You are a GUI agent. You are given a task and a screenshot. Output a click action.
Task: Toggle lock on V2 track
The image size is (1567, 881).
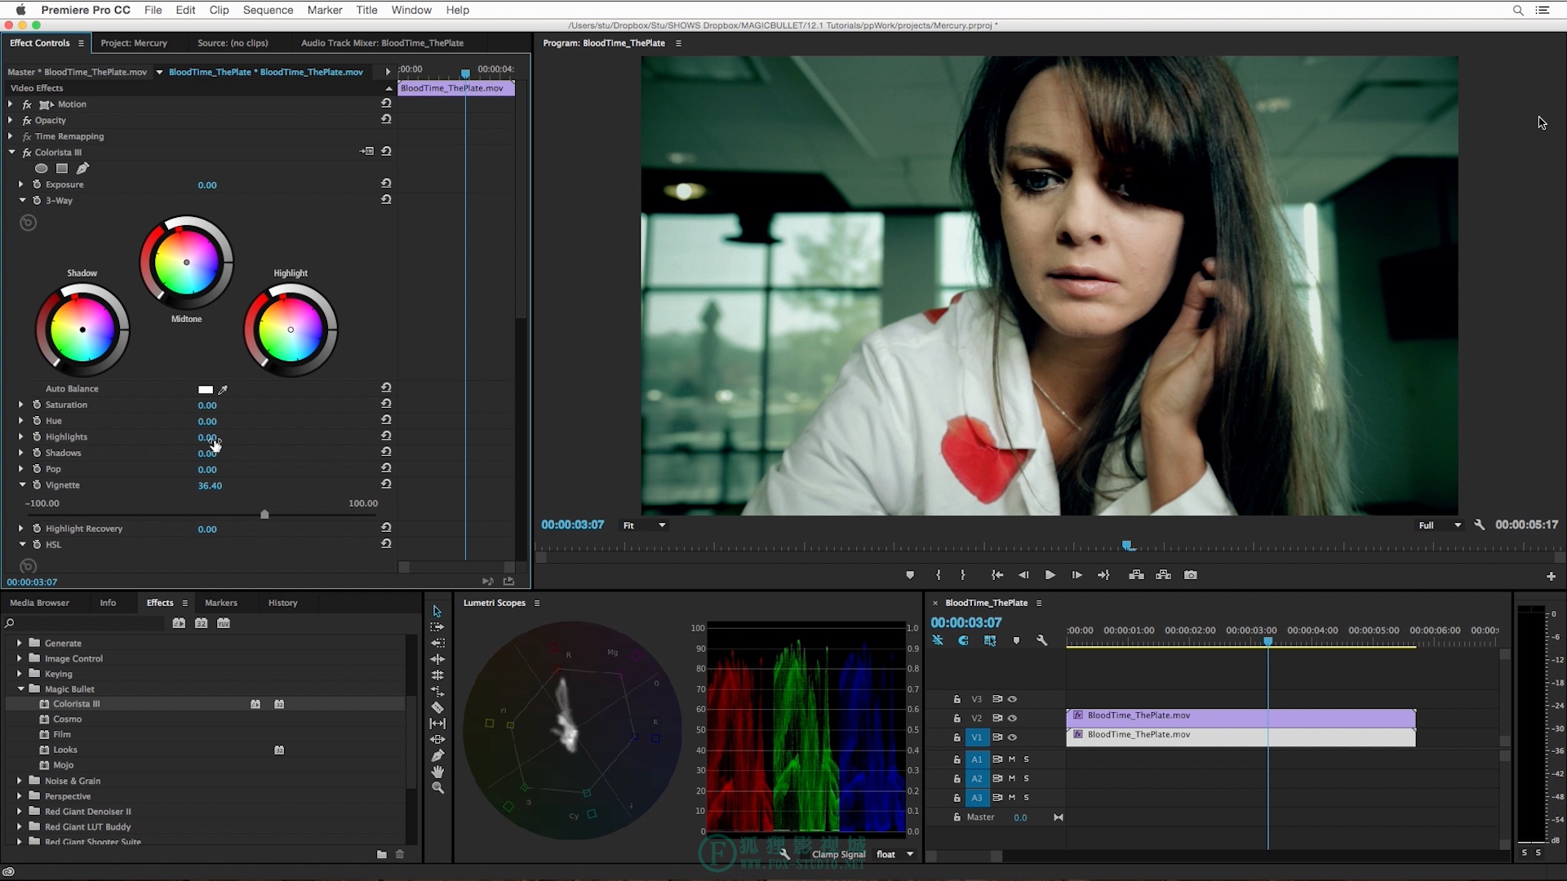[x=957, y=719]
